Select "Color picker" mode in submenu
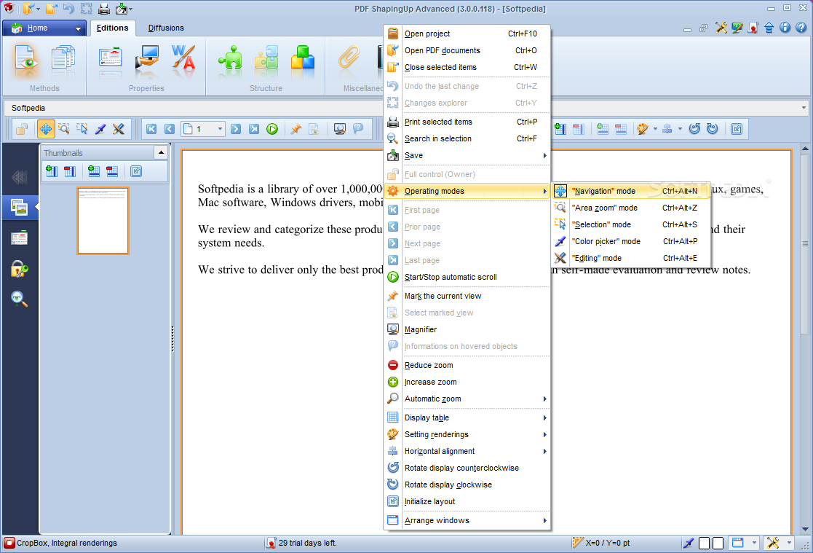813x553 pixels. click(x=630, y=241)
